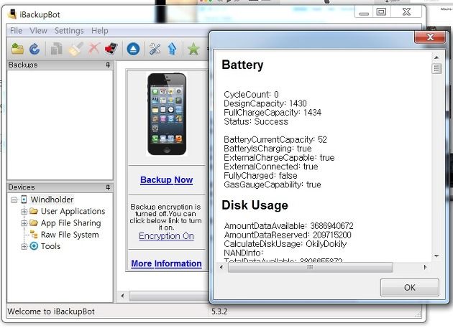
Task: Click the red arrow phone restore icon
Action: pyautogui.click(x=111, y=49)
